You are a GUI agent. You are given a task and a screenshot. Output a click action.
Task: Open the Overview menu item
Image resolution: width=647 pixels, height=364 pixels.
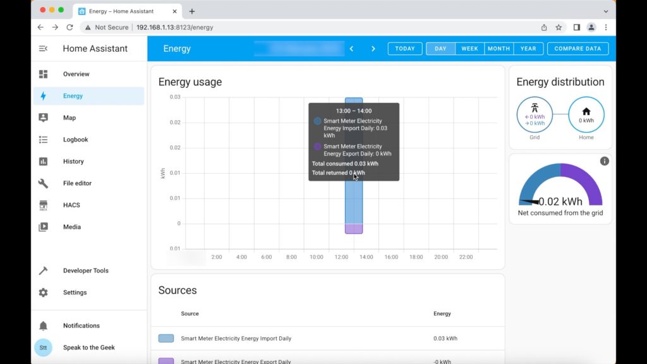[x=88, y=74]
